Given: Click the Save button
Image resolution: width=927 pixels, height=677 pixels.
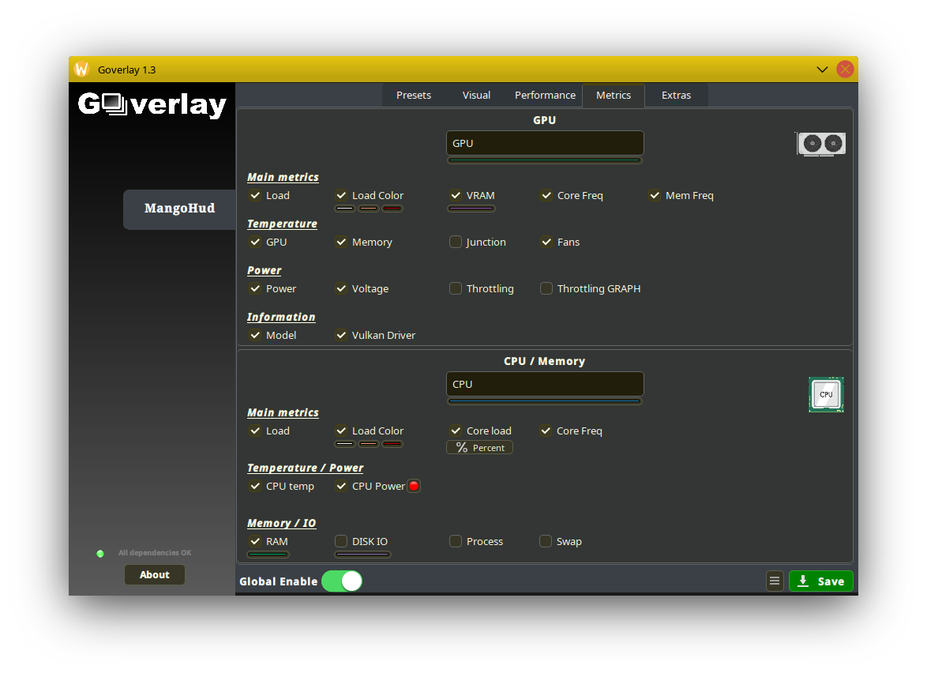Looking at the screenshot, I should pos(820,581).
